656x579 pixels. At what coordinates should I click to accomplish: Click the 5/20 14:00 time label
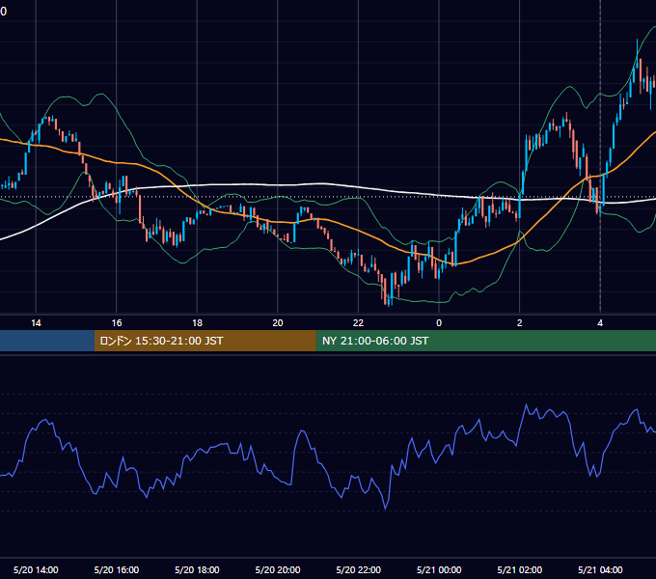point(36,569)
